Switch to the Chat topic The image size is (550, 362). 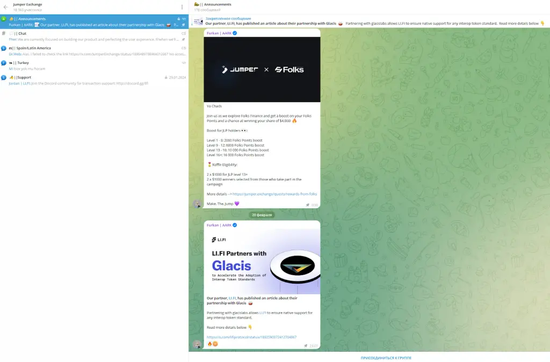(94, 37)
